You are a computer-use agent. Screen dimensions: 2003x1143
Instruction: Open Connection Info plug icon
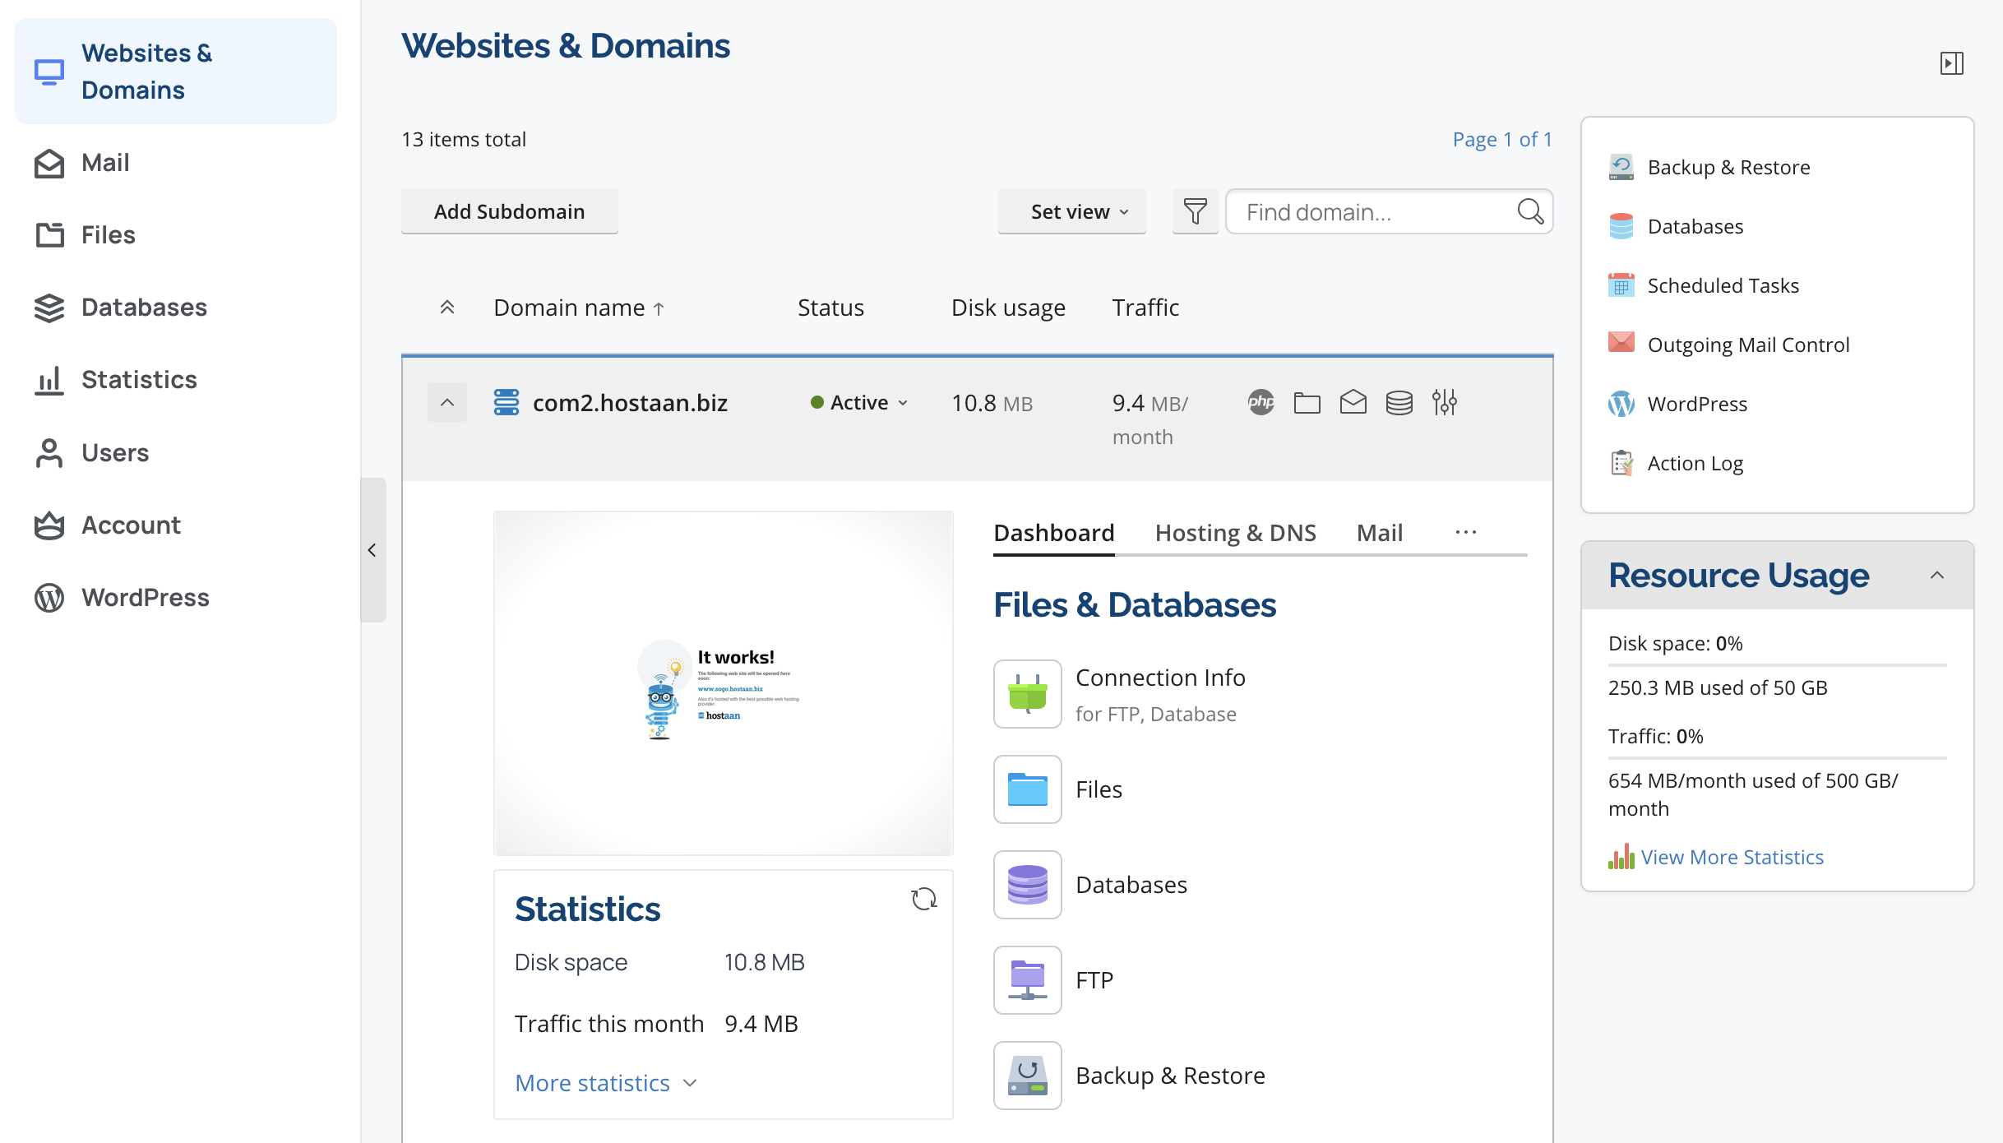click(x=1027, y=694)
